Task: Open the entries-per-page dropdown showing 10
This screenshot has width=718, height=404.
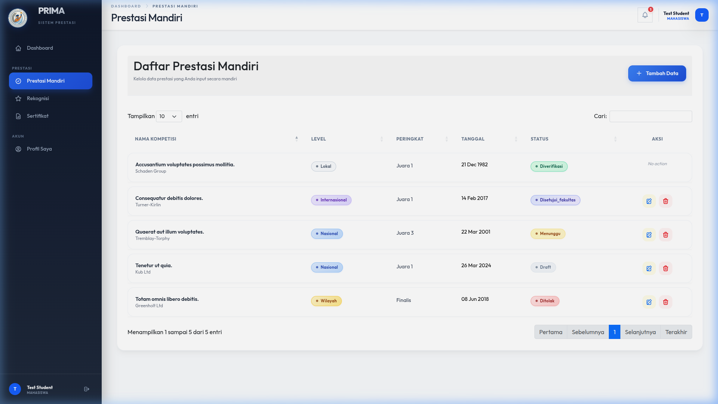Action: pyautogui.click(x=169, y=116)
